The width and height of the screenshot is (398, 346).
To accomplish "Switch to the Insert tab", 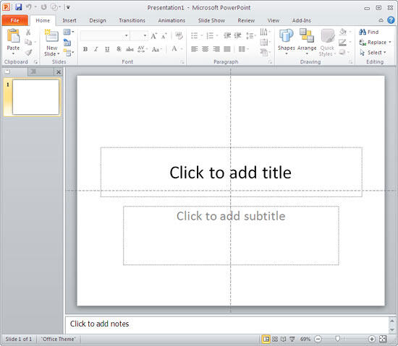I will click(69, 20).
